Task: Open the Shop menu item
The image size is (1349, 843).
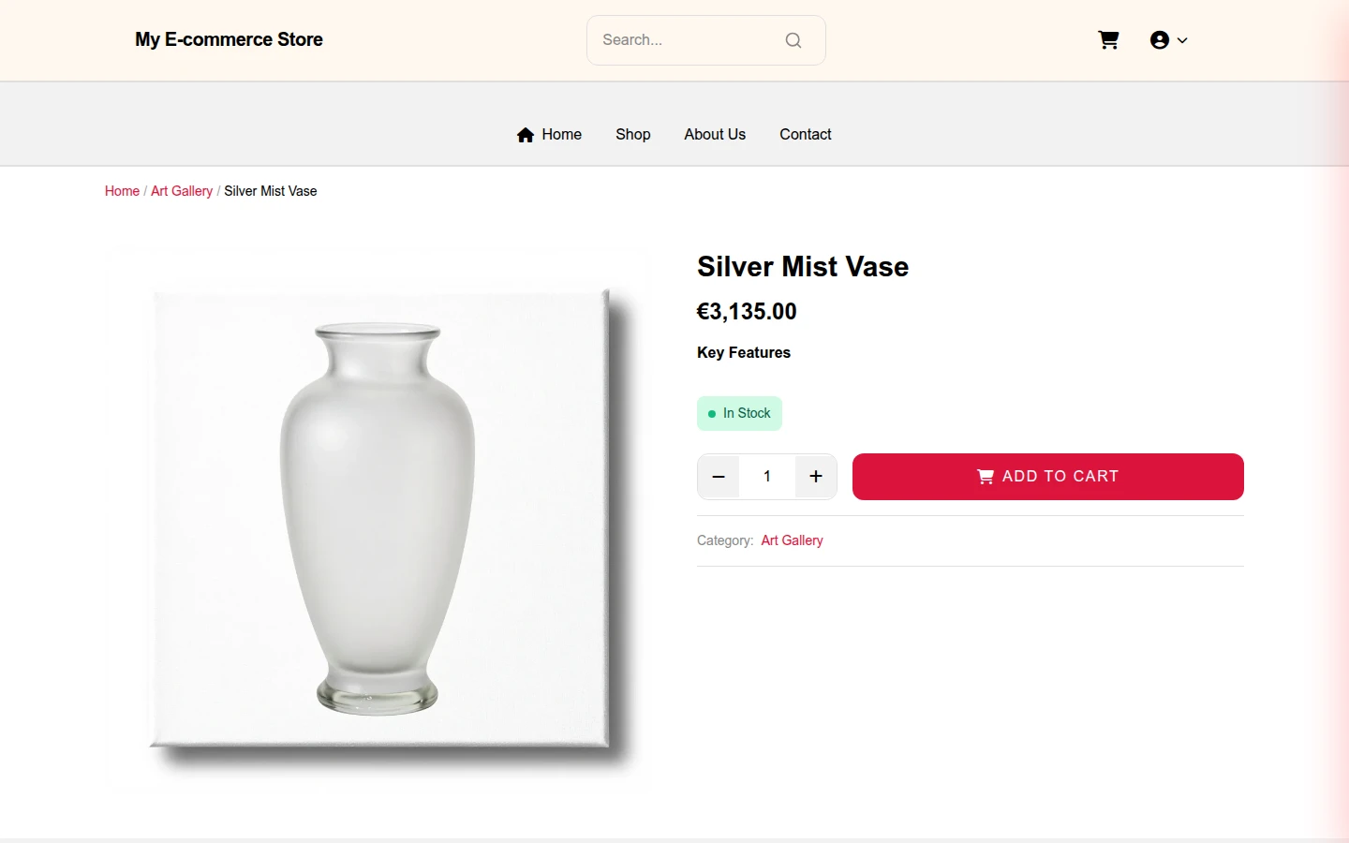Action: coord(633,135)
